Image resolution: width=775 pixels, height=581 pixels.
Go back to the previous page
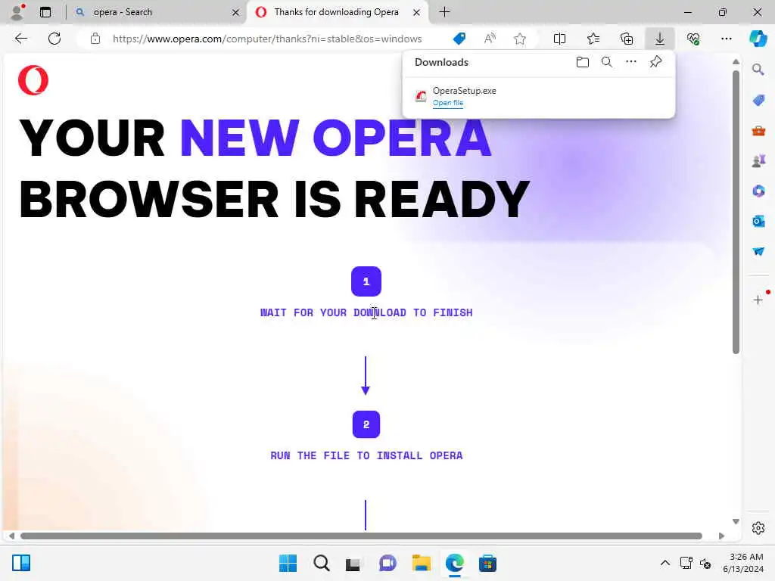tap(20, 39)
